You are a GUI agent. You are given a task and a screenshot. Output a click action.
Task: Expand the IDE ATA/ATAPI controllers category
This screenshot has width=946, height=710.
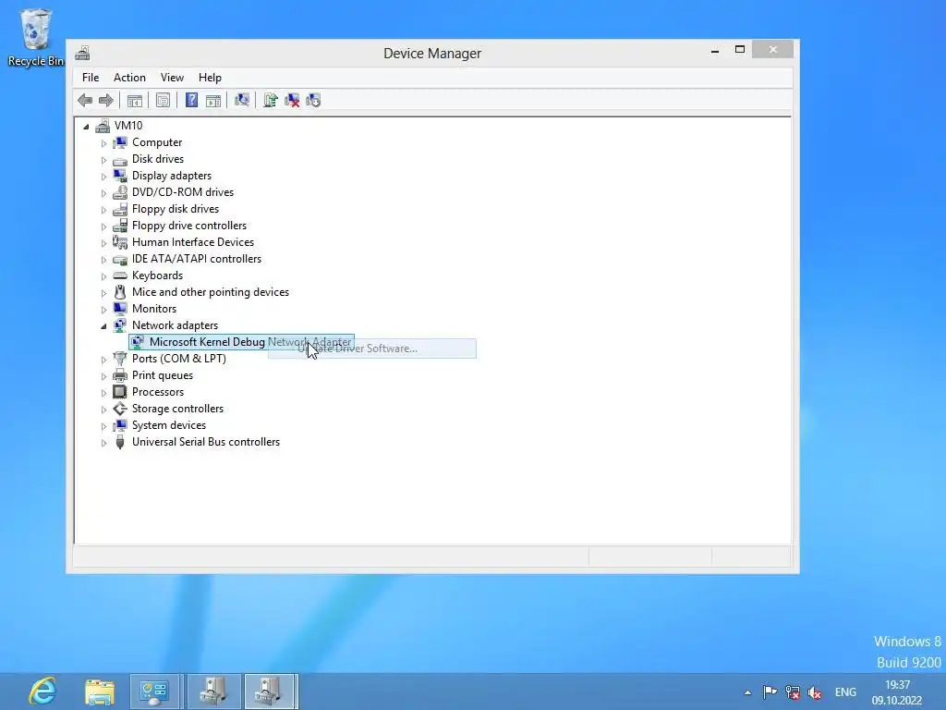pos(103,260)
